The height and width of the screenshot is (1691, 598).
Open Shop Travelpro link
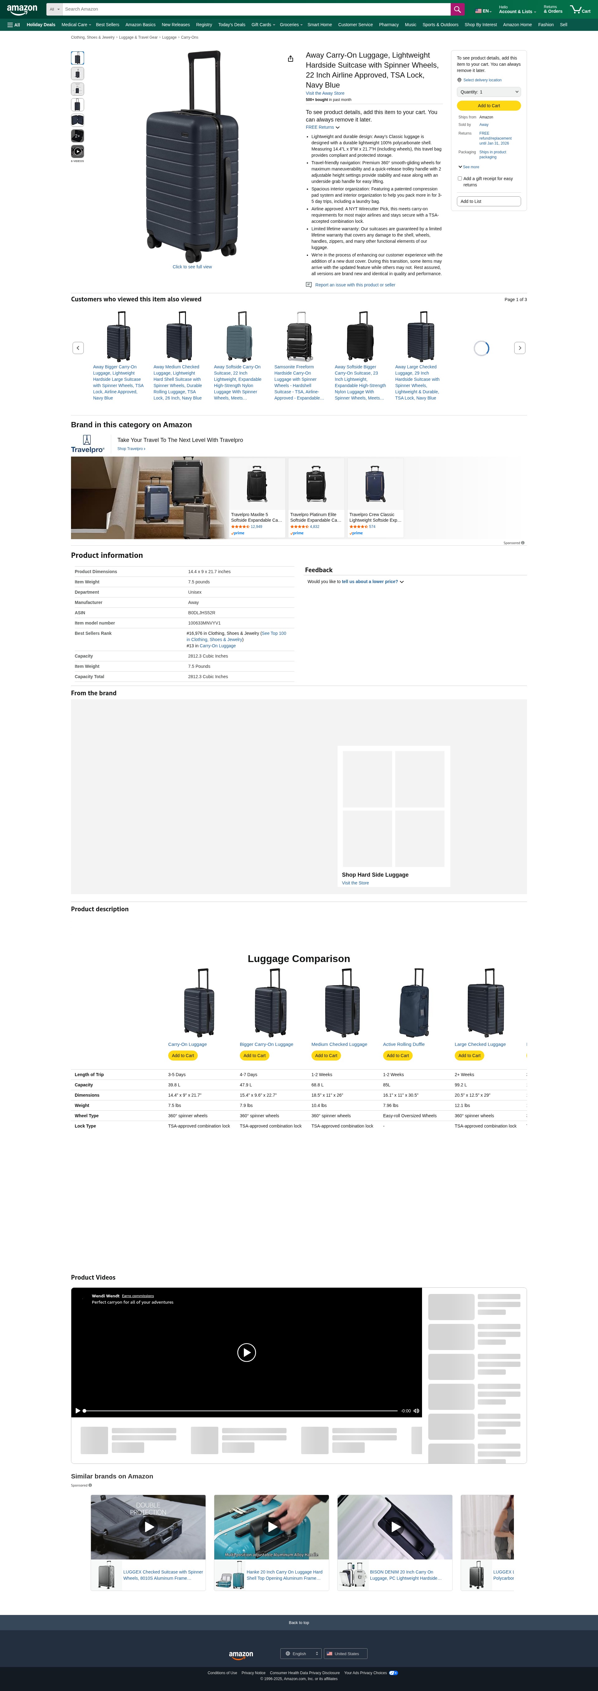131,449
